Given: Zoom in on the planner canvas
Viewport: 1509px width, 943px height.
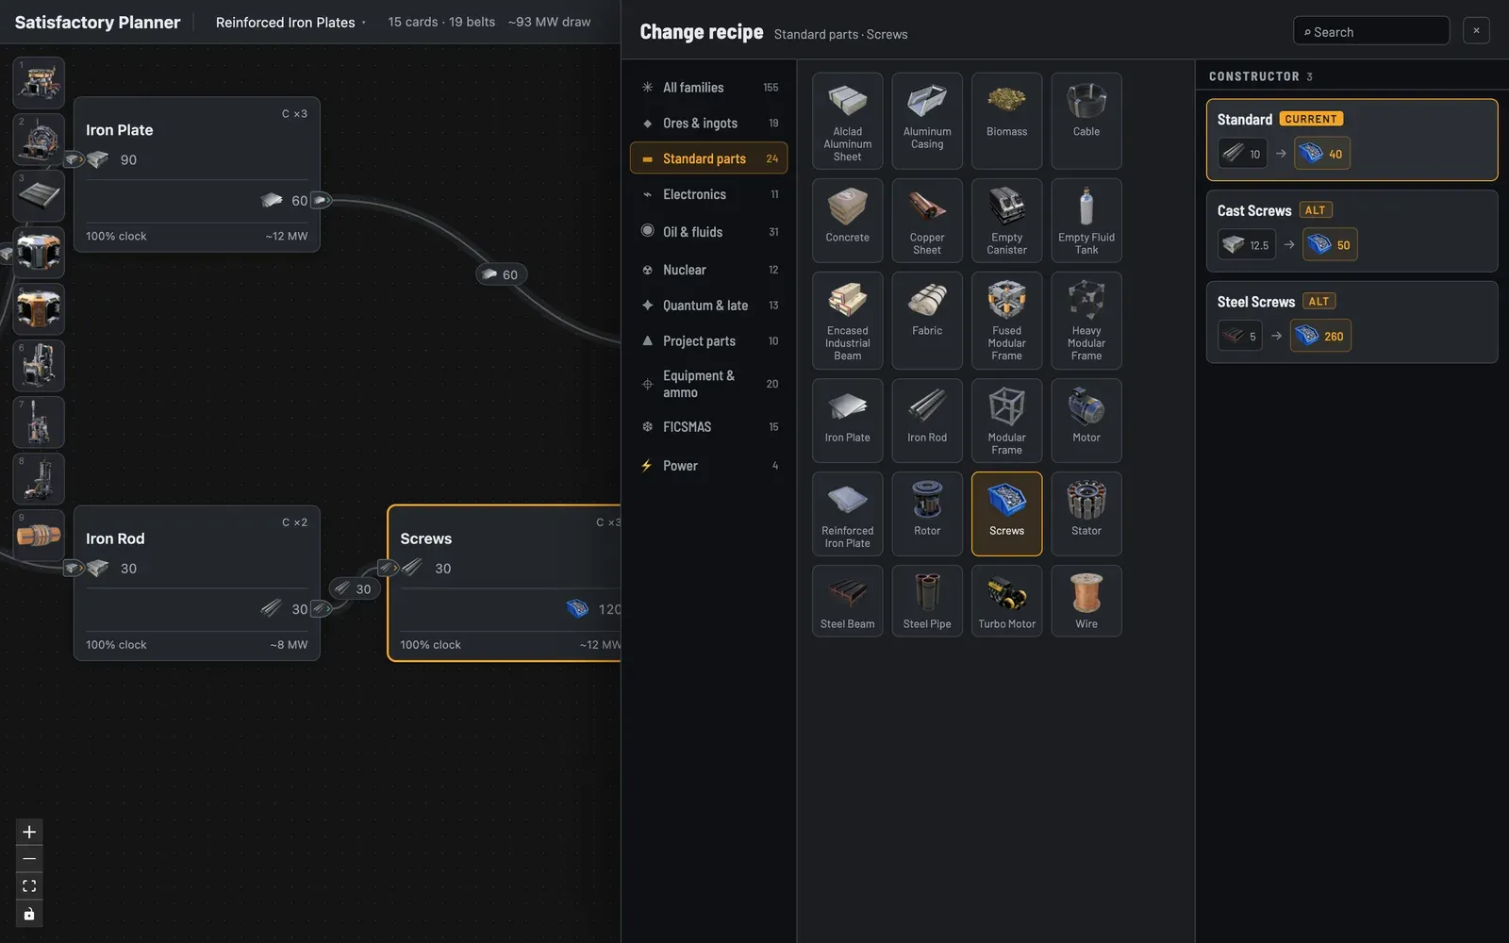Looking at the screenshot, I should [29, 832].
